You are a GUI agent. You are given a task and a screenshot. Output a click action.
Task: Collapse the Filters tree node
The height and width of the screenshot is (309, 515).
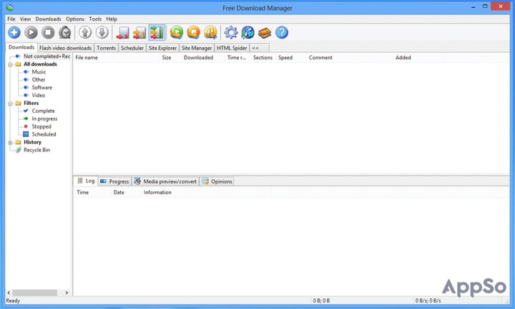(x=10, y=103)
